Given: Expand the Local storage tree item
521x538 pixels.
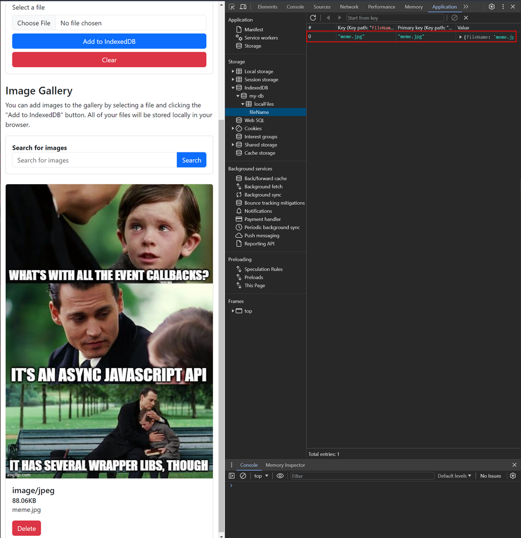Looking at the screenshot, I should (x=233, y=71).
